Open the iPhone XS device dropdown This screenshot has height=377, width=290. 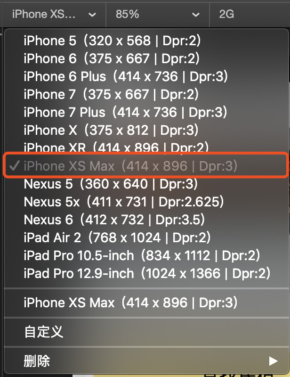[x=54, y=14]
